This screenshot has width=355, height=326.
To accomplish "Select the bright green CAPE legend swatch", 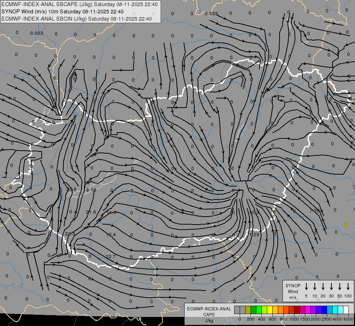I will tap(259, 310).
